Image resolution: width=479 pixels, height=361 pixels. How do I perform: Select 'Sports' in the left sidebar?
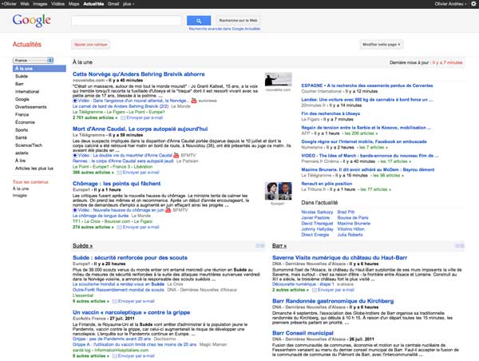[21, 129]
